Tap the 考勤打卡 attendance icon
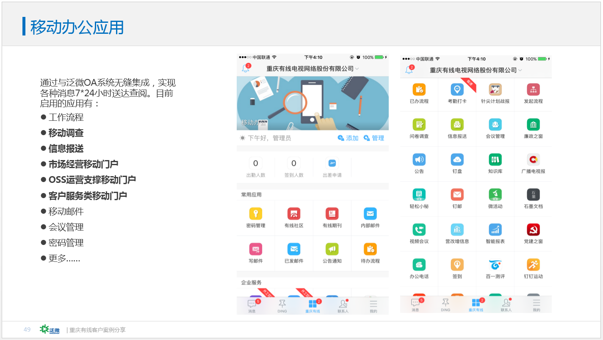Viewport: 603px width, 340px height. 457,90
